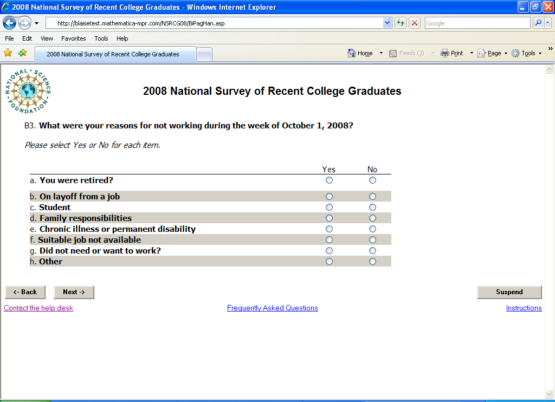Click the Add to Favorites icon

click(x=22, y=53)
